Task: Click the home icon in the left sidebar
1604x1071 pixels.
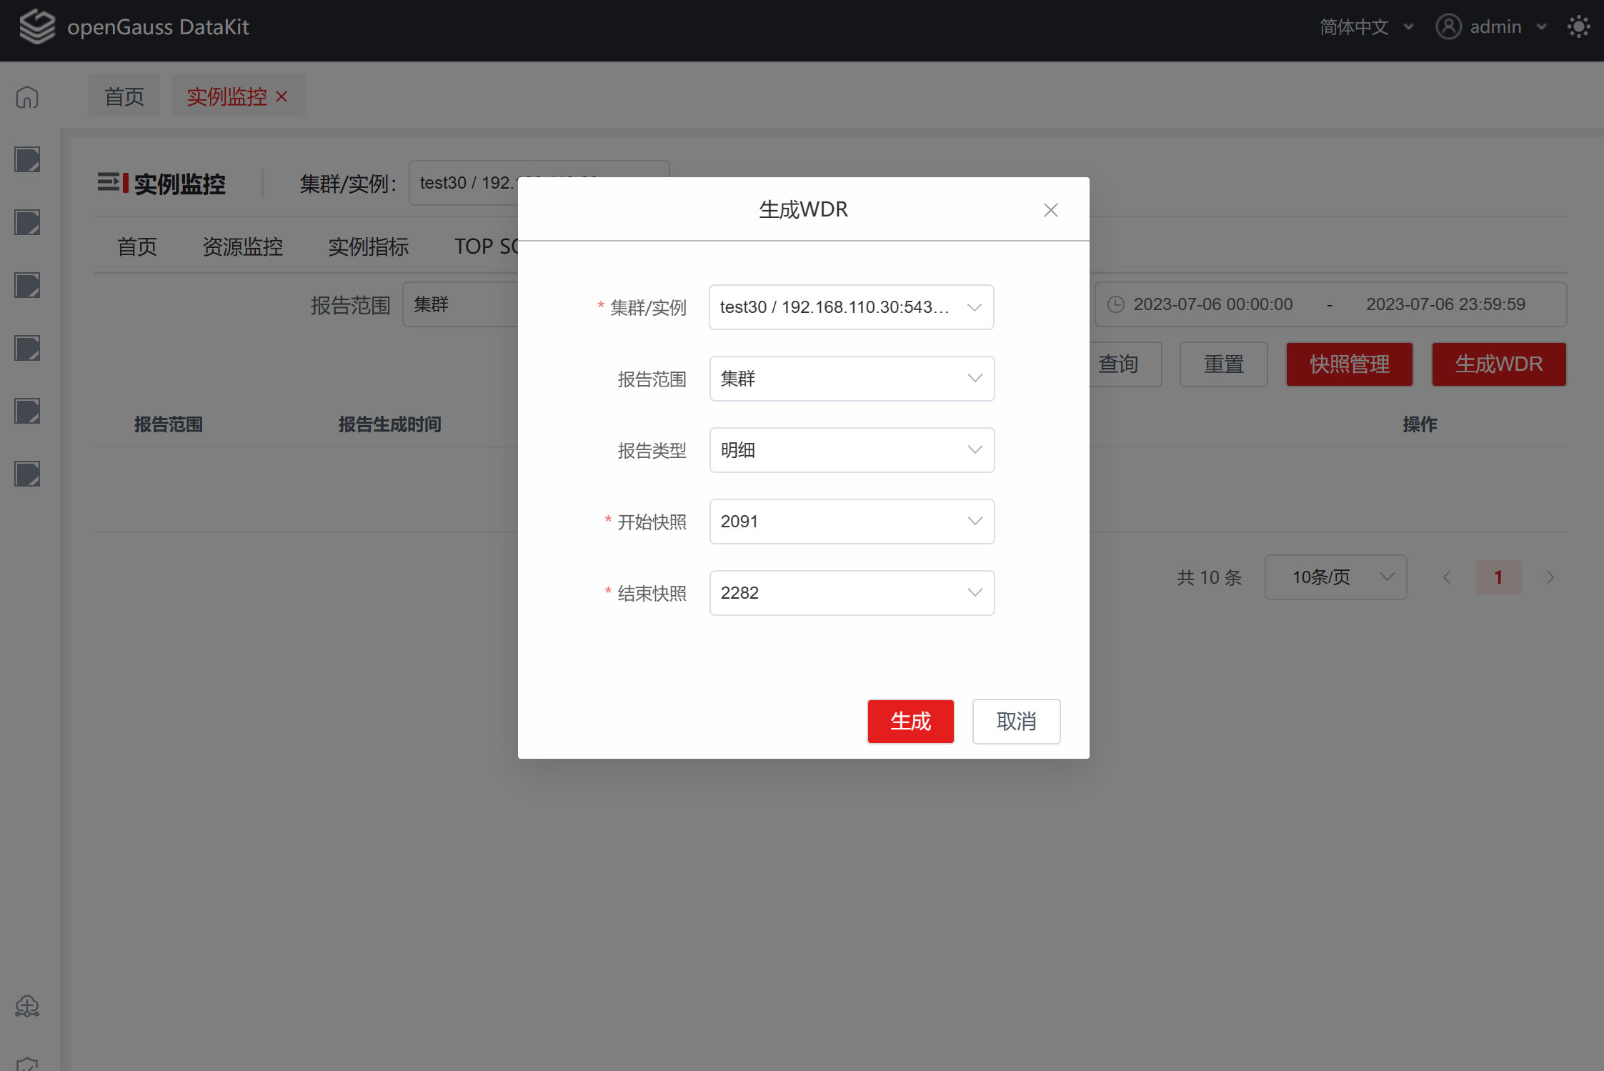Action: tap(26, 96)
